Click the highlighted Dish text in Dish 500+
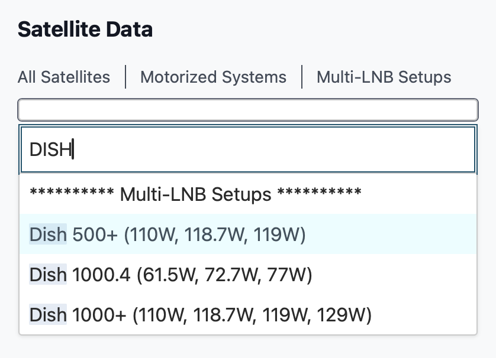Image resolution: width=496 pixels, height=358 pixels. point(48,235)
